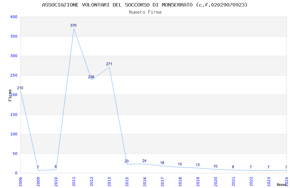
Task: Click the Anno x-axis title
Action: [x=281, y=185]
